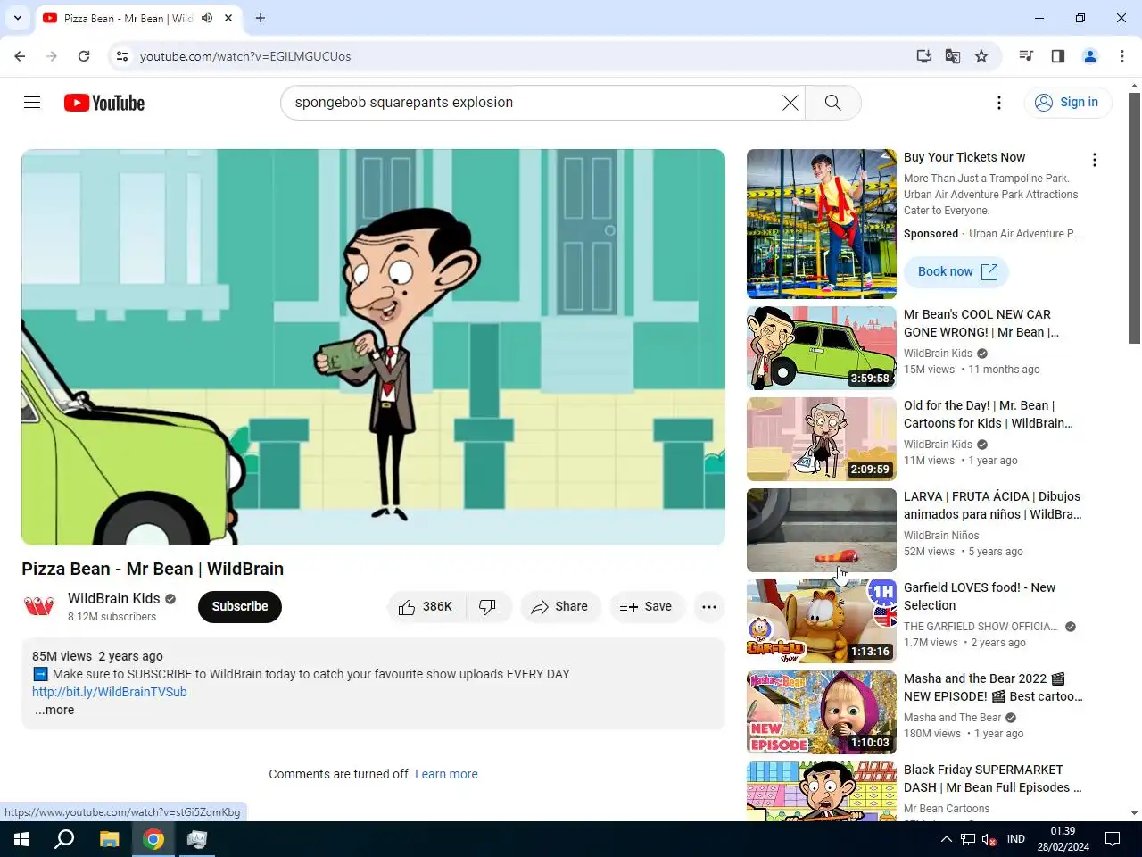The image size is (1142, 857).
Task: Expand the tab search dropdown arrow
Action: (x=18, y=18)
